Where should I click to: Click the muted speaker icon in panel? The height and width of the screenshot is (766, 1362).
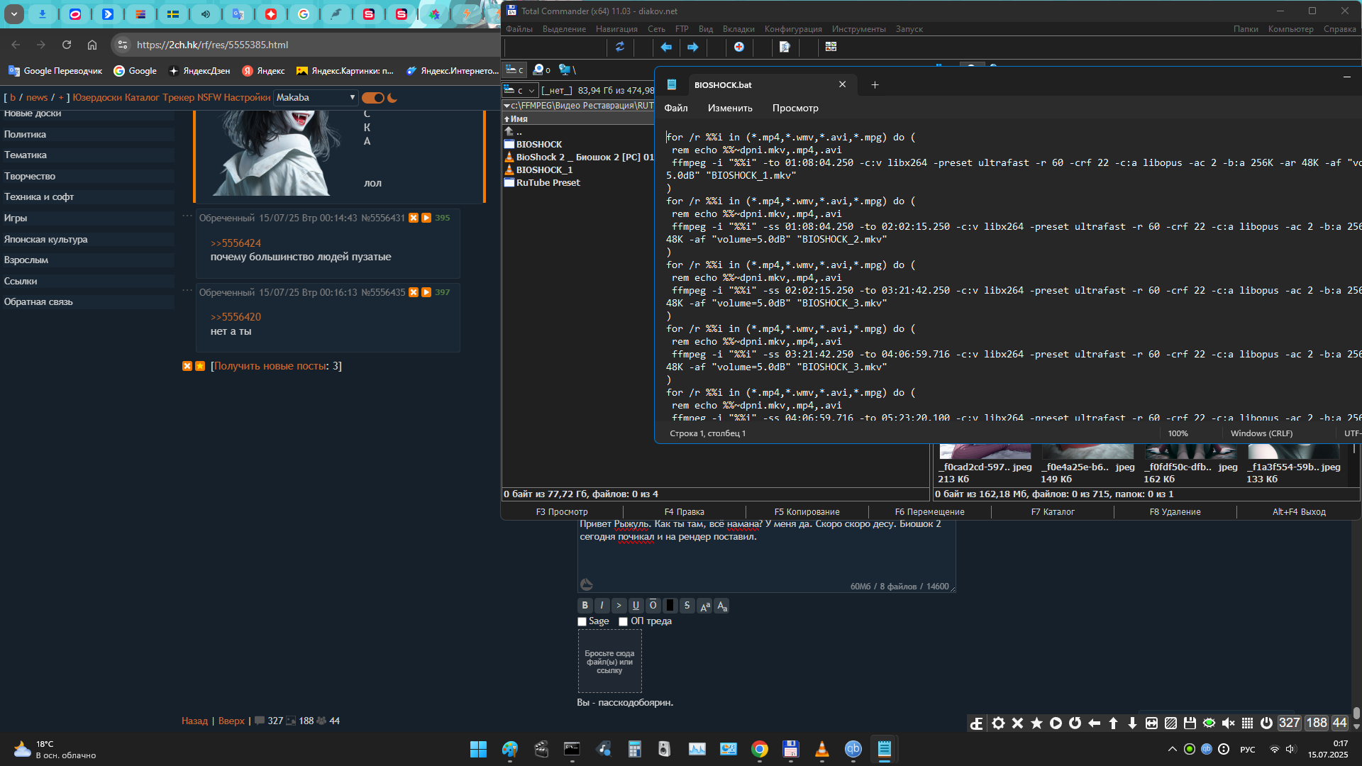tap(1228, 723)
